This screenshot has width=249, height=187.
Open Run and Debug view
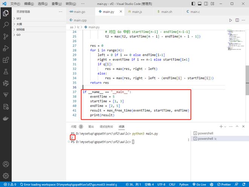pyautogui.click(x=6, y=48)
